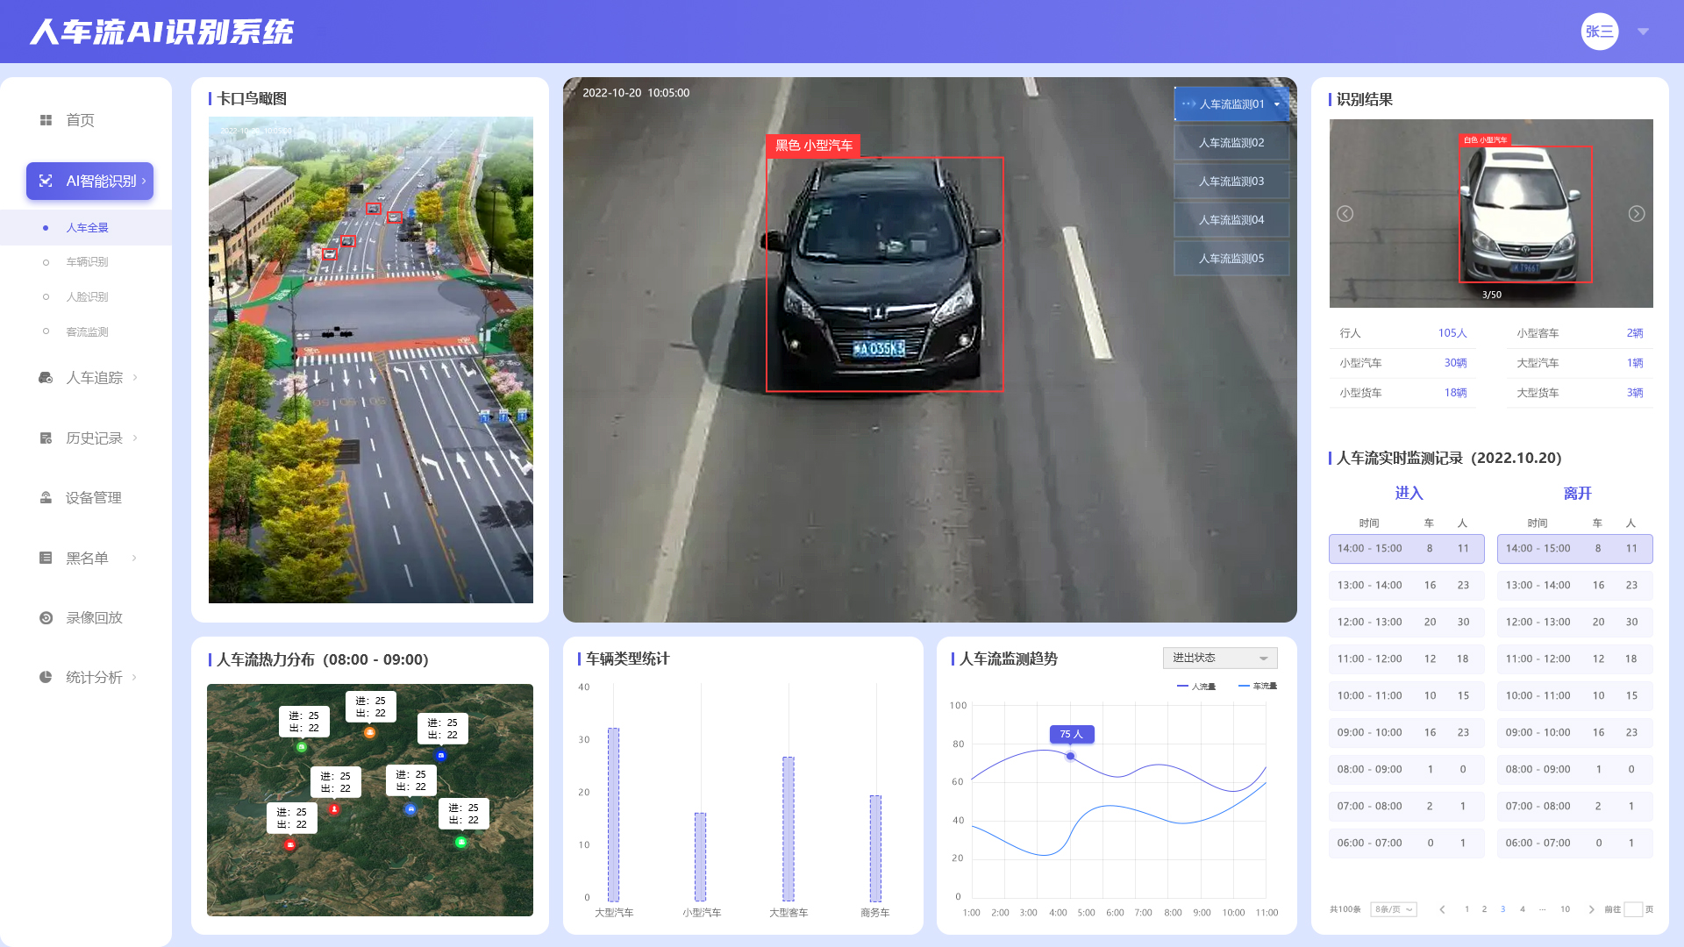The image size is (1684, 947).
Task: Select 车辆识别 submenu option
Action: point(87,262)
